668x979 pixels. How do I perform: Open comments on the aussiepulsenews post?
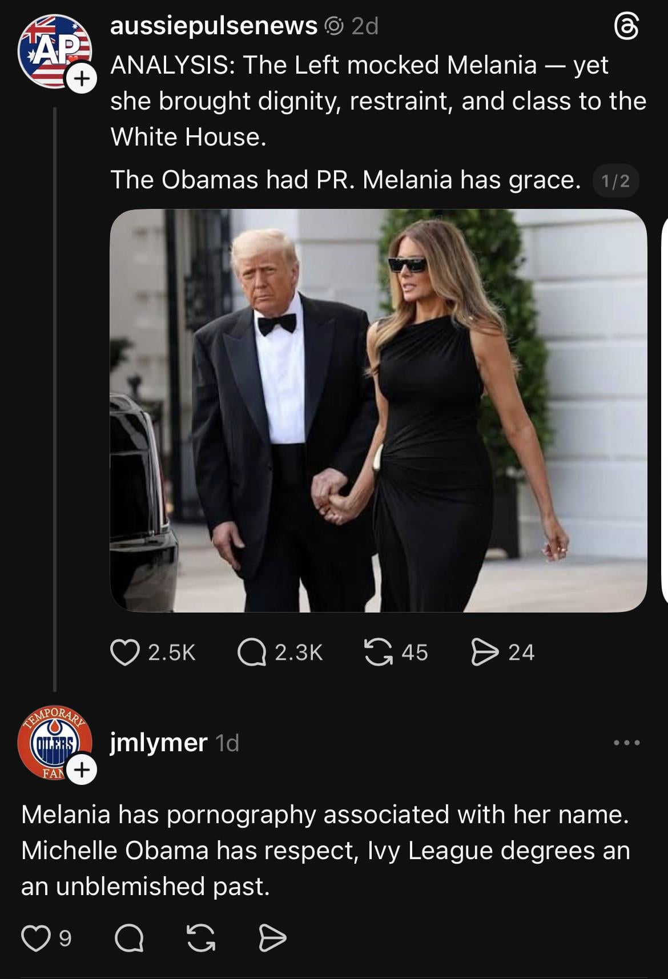[252, 652]
